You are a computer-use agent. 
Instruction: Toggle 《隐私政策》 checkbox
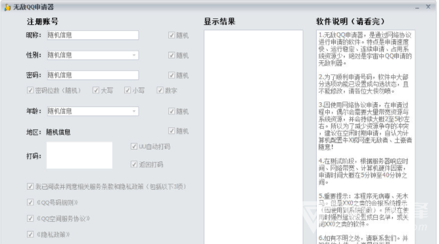pyautogui.click(x=30, y=234)
